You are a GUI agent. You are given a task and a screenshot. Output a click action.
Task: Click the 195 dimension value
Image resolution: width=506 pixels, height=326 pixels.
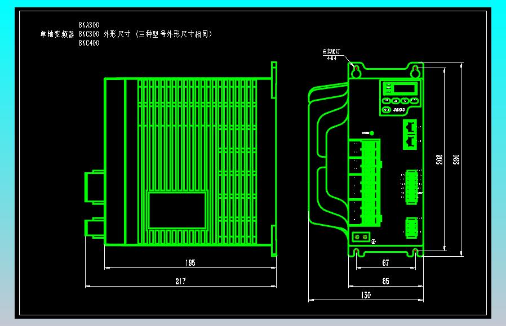(x=190, y=263)
